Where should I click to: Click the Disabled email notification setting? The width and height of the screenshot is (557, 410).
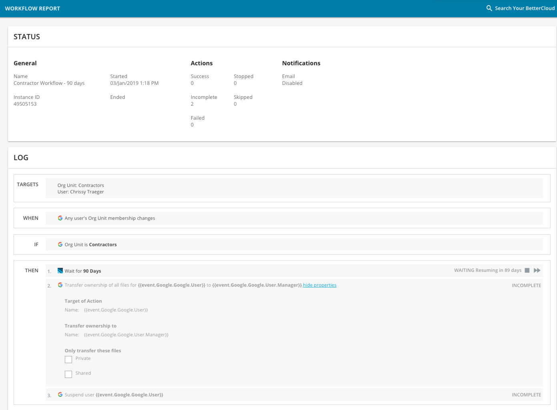point(292,83)
